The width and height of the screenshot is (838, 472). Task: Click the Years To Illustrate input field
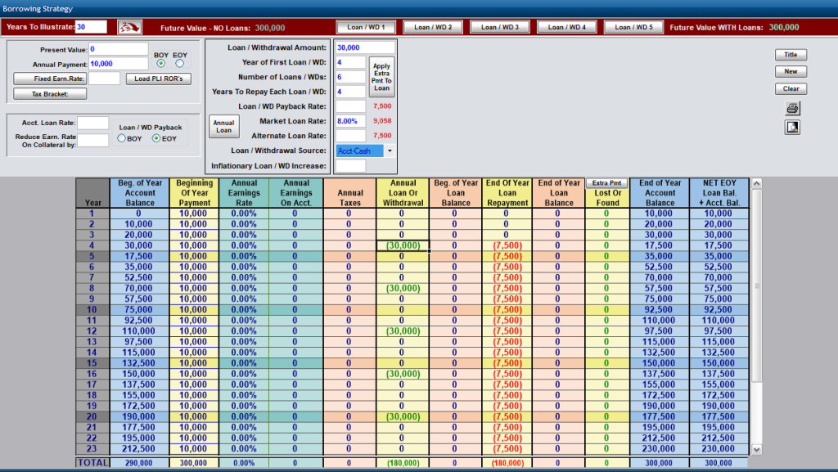click(x=91, y=27)
